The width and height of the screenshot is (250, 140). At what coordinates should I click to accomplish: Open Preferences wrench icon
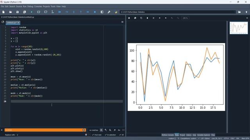[x=109, y=12]
